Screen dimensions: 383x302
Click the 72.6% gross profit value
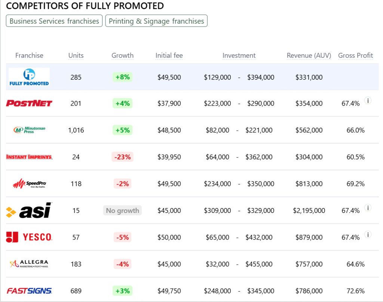[355, 291]
